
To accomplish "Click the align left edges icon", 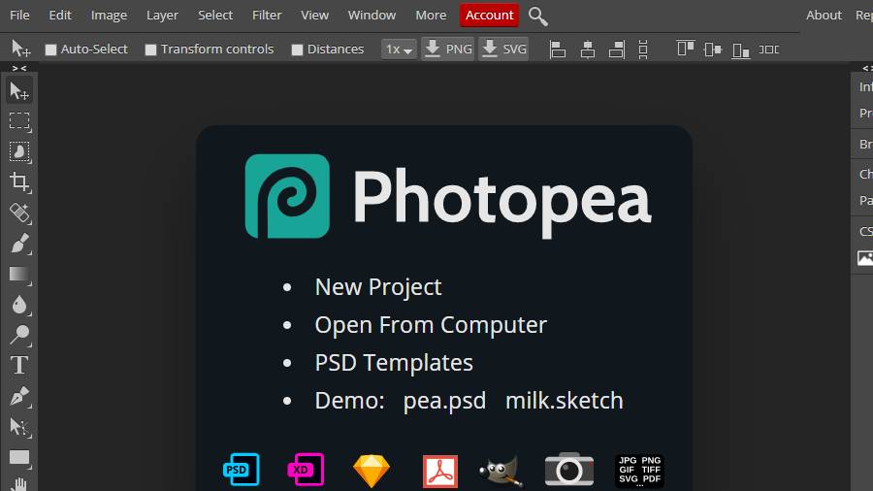I will pos(558,49).
